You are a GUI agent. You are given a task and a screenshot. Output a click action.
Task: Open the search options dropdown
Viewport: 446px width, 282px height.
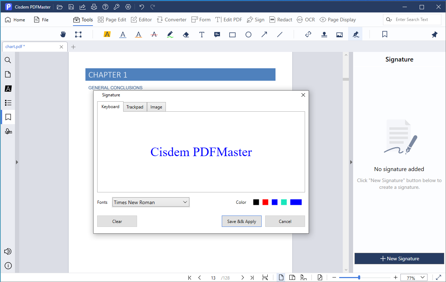(x=389, y=20)
